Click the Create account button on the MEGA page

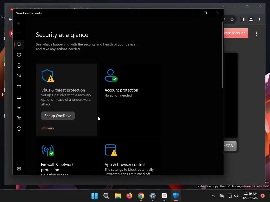click(x=236, y=33)
